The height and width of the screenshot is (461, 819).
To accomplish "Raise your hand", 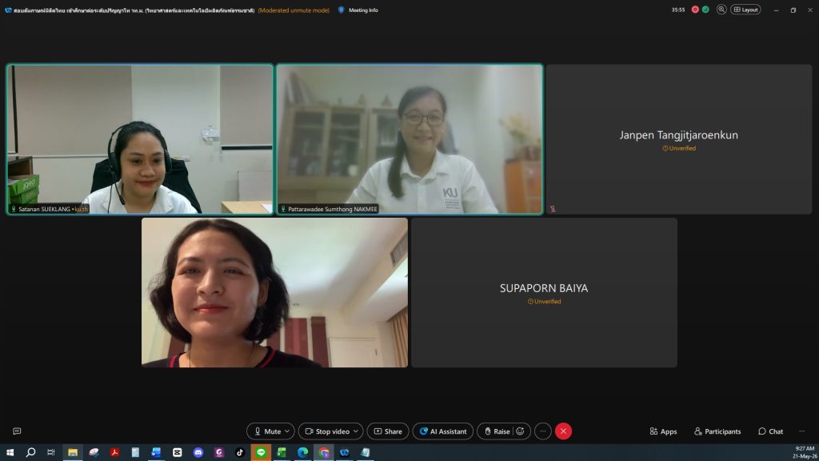I will tap(497, 431).
